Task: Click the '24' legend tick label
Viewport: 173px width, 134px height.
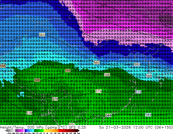Action: (59, 133)
